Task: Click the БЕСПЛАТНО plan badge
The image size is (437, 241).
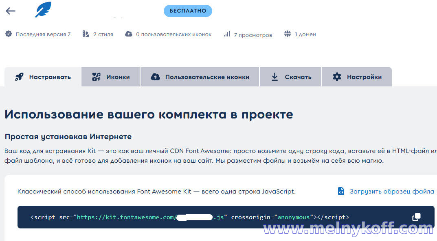Action: (x=188, y=11)
